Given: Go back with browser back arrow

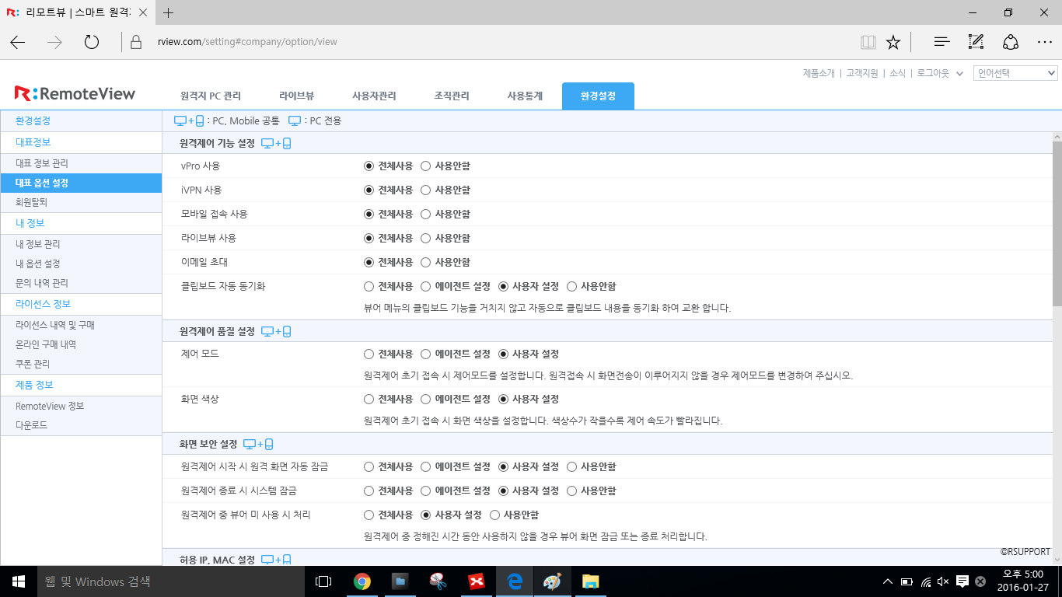Looking at the screenshot, I should pyautogui.click(x=18, y=42).
